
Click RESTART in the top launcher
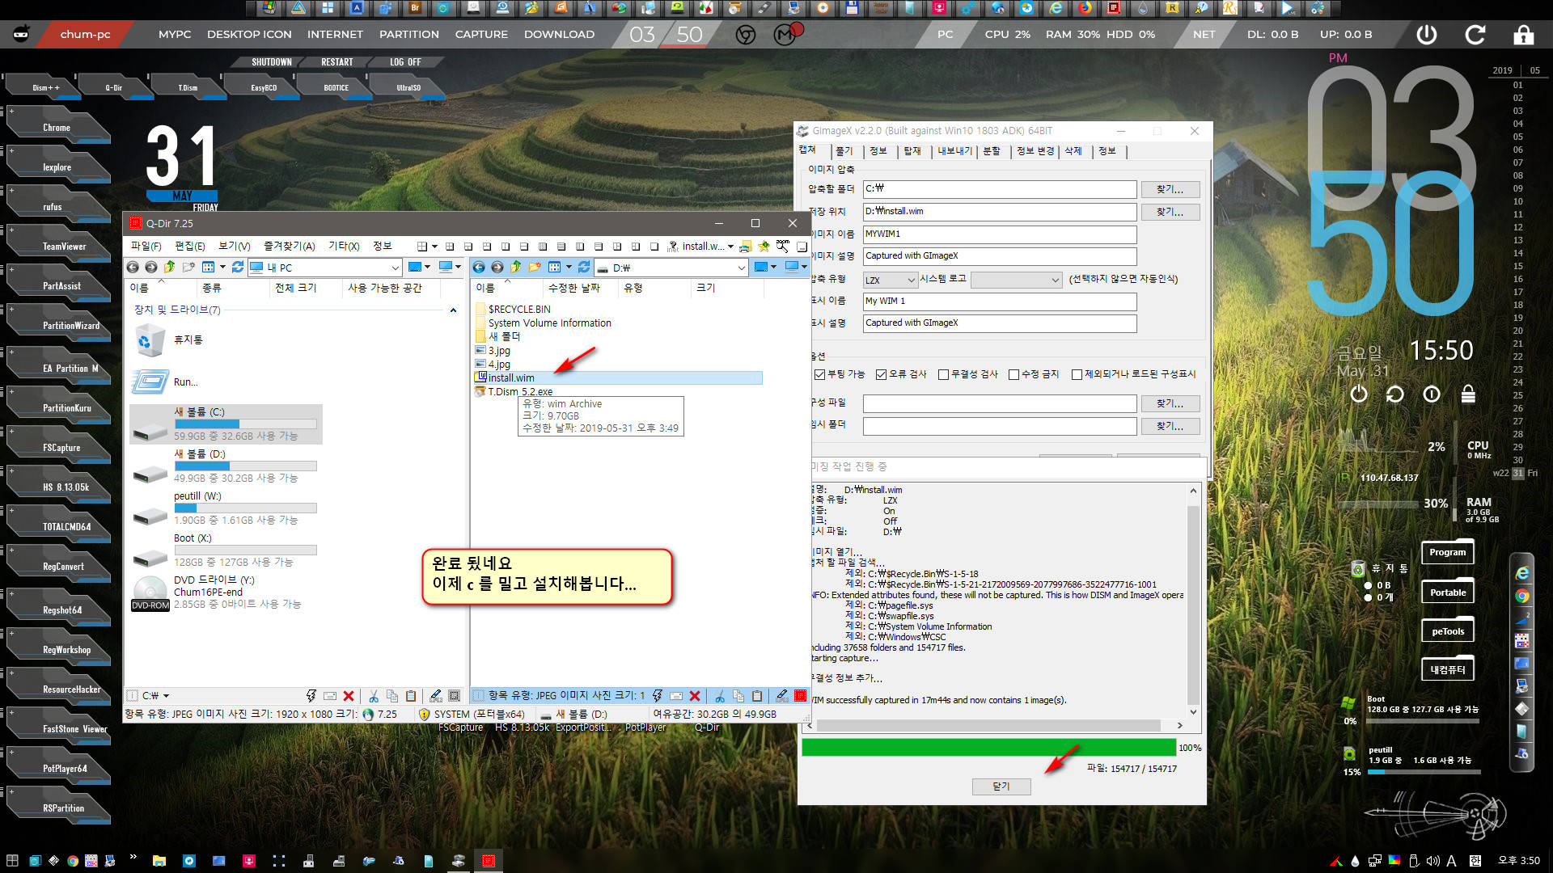(336, 62)
